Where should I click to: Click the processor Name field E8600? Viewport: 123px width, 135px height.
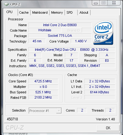click(x=60, y=25)
